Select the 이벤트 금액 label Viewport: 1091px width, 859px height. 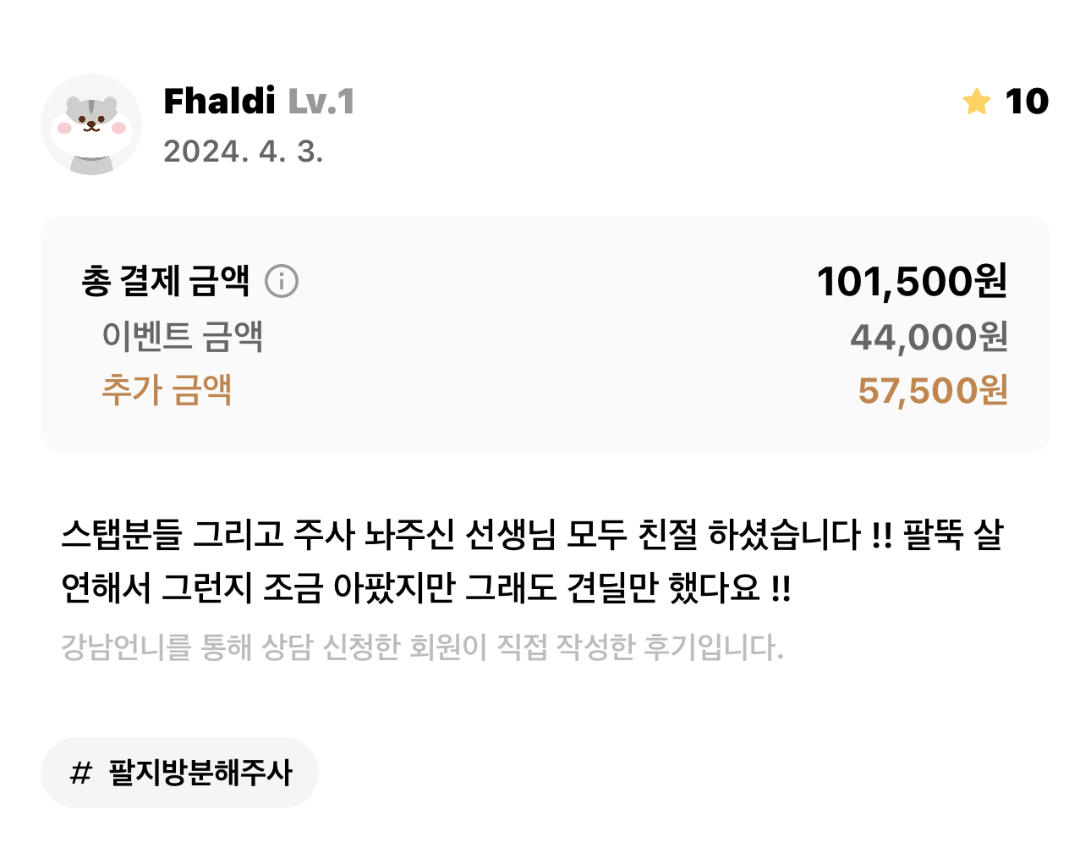coord(183,336)
